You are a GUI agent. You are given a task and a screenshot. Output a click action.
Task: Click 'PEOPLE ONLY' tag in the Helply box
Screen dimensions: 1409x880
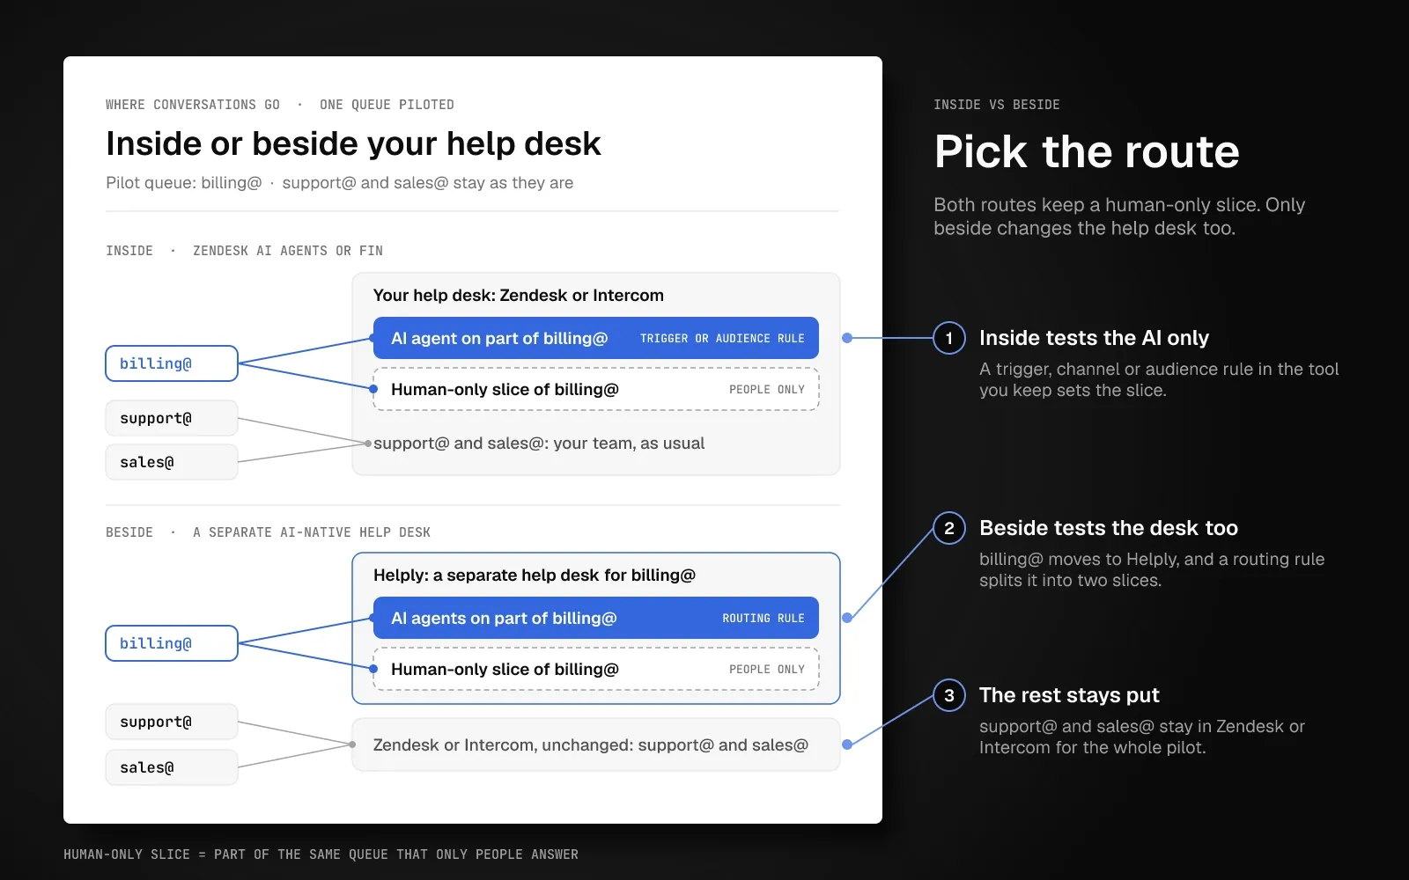pyautogui.click(x=767, y=670)
